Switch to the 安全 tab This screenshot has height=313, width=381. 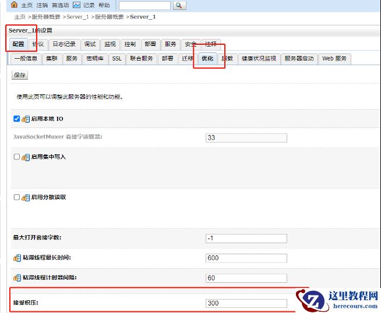coord(190,44)
